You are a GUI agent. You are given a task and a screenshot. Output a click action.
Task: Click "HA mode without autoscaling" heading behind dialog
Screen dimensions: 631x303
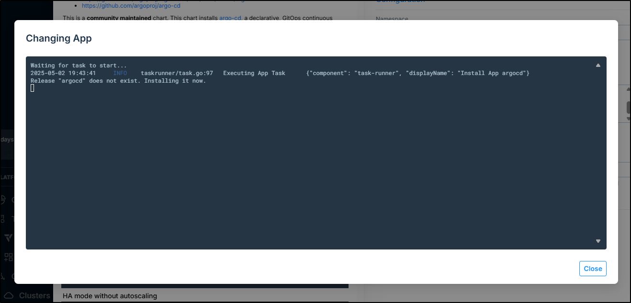click(x=110, y=296)
